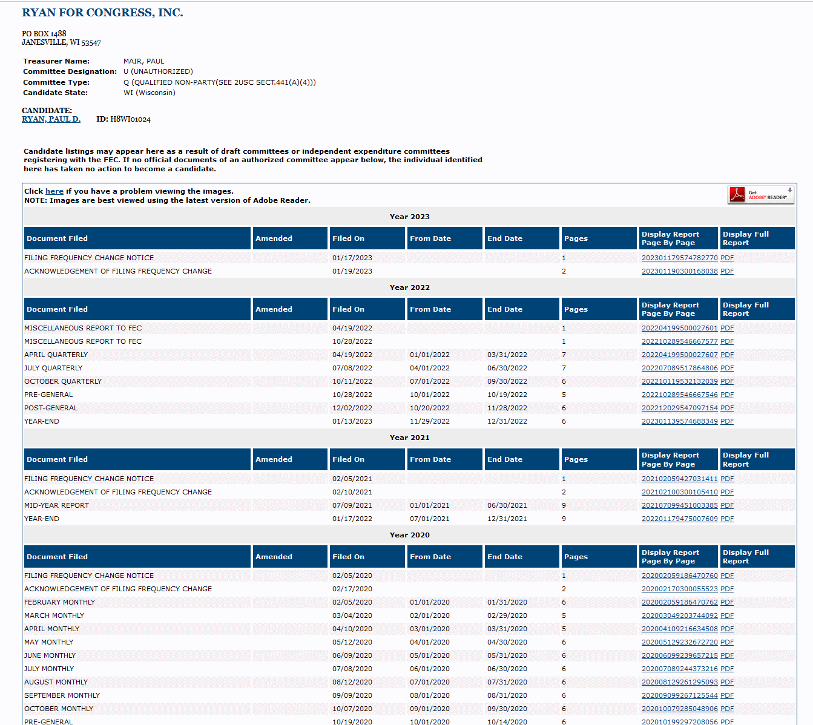The height and width of the screenshot is (725, 813).
Task: Open report 202002059186470762 for February Monthly
Action: tap(679, 602)
